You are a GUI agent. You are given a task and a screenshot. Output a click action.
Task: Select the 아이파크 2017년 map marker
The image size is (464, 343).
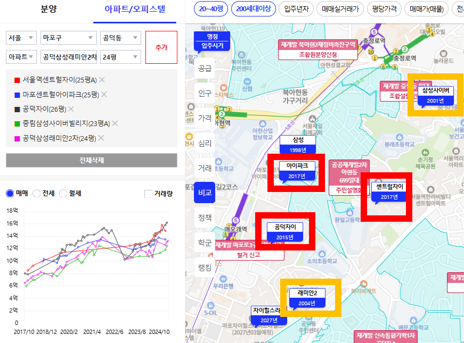pyautogui.click(x=297, y=171)
